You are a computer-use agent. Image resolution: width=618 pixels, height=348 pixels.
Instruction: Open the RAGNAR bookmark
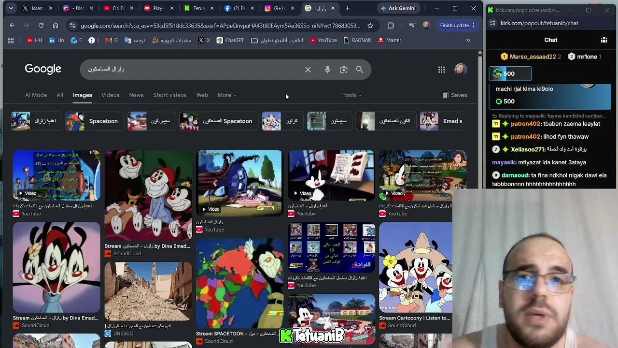(x=357, y=41)
